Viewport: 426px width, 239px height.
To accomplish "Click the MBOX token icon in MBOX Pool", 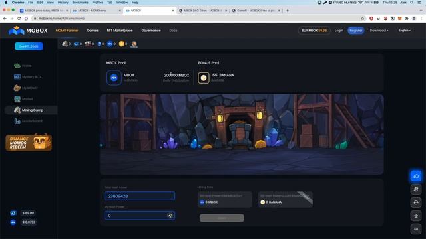I will [114, 78].
